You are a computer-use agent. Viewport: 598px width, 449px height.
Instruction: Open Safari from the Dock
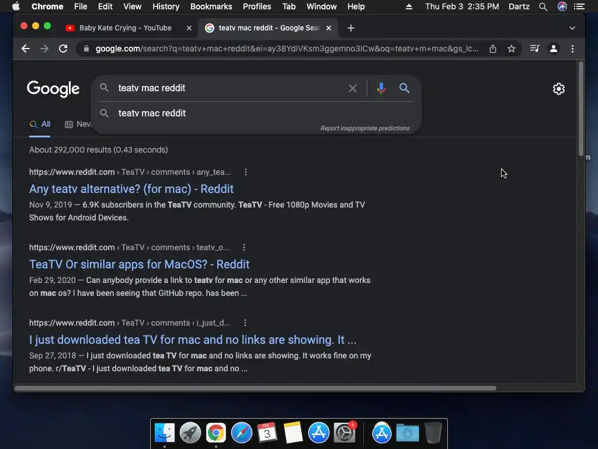pyautogui.click(x=241, y=433)
